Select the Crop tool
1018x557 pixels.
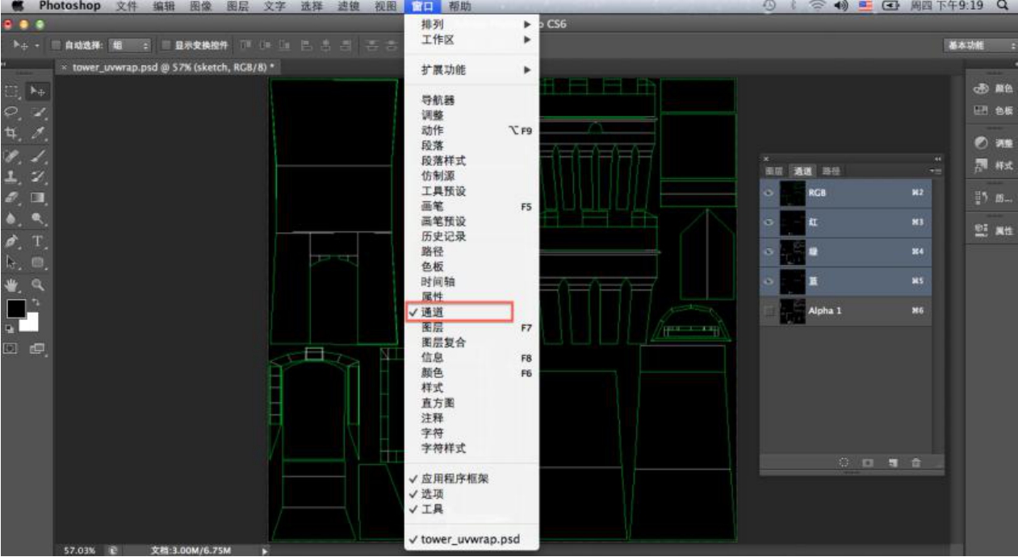click(x=12, y=131)
